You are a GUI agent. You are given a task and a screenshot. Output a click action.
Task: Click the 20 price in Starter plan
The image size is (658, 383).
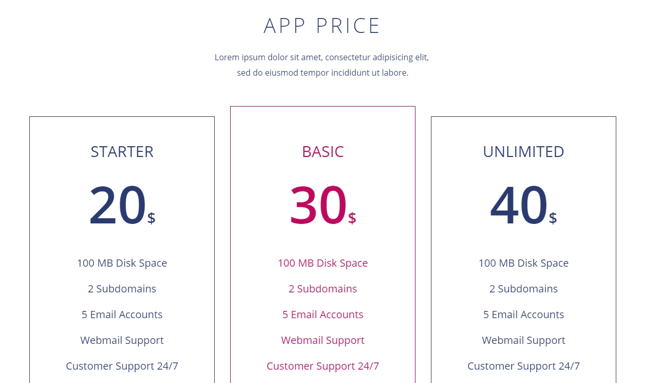tap(118, 206)
